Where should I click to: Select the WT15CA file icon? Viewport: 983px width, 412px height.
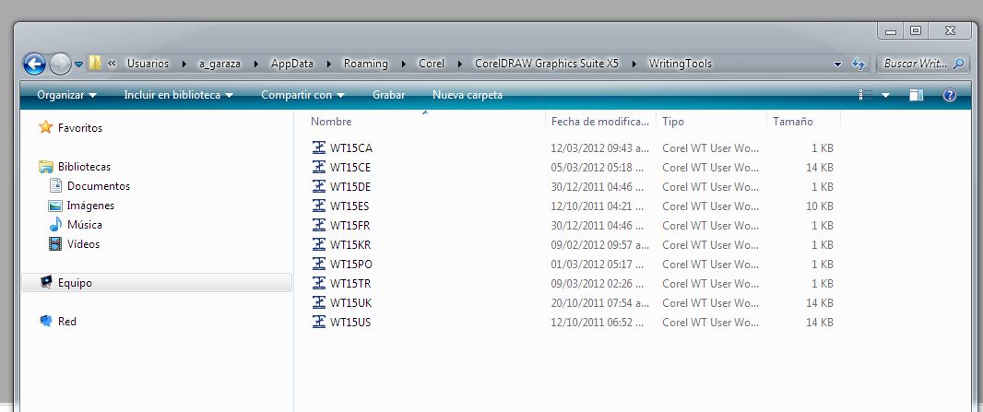coord(319,147)
